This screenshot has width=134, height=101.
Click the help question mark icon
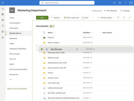[x=125, y=3]
